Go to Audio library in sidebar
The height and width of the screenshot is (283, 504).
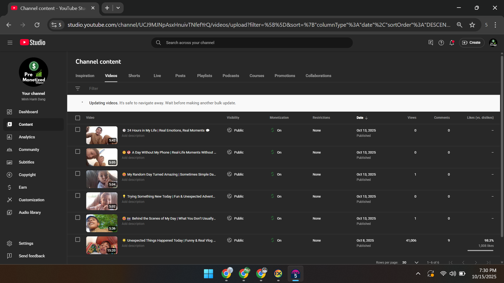[x=30, y=213]
